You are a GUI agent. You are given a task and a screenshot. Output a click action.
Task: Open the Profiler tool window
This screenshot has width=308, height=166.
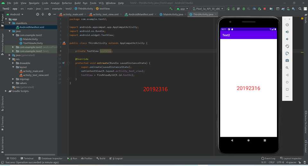coord(87,158)
